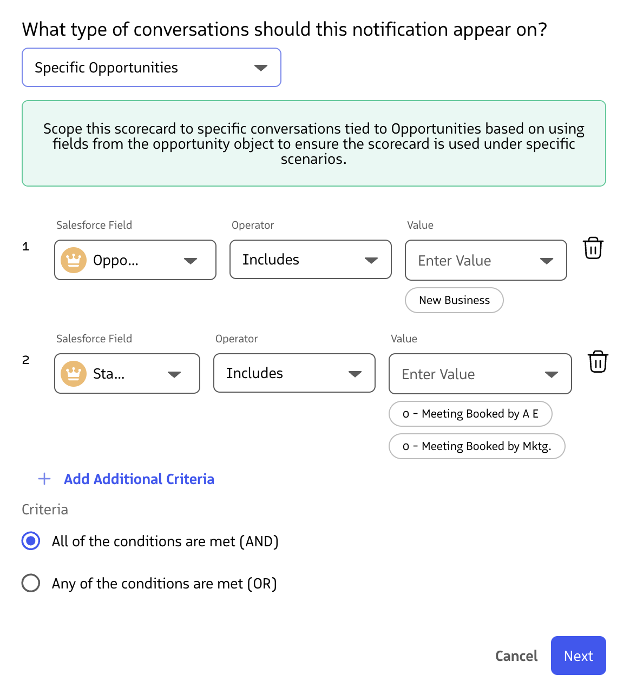Image resolution: width=630 pixels, height=688 pixels.
Task: Expand the Enter Value dropdown for criterion 2
Action: (x=552, y=374)
